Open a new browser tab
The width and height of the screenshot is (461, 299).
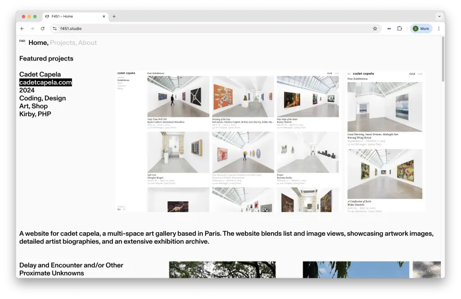pos(114,17)
